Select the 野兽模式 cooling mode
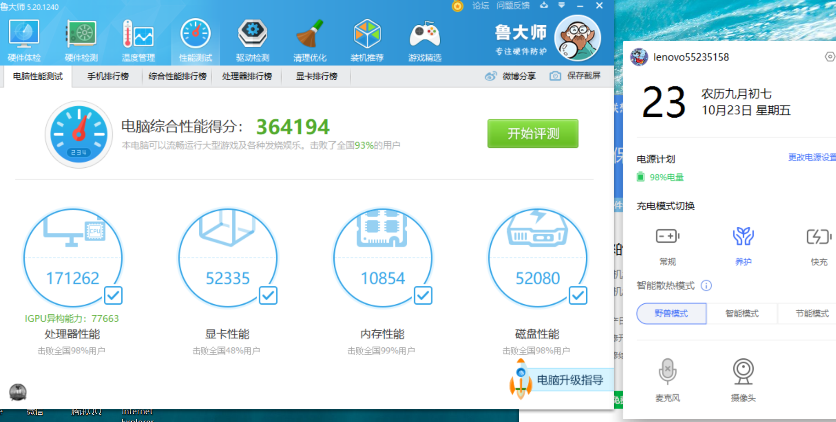The height and width of the screenshot is (422, 836). (671, 313)
